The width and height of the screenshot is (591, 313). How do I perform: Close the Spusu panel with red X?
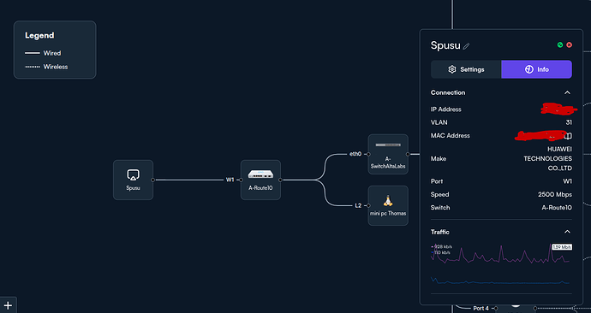point(569,44)
